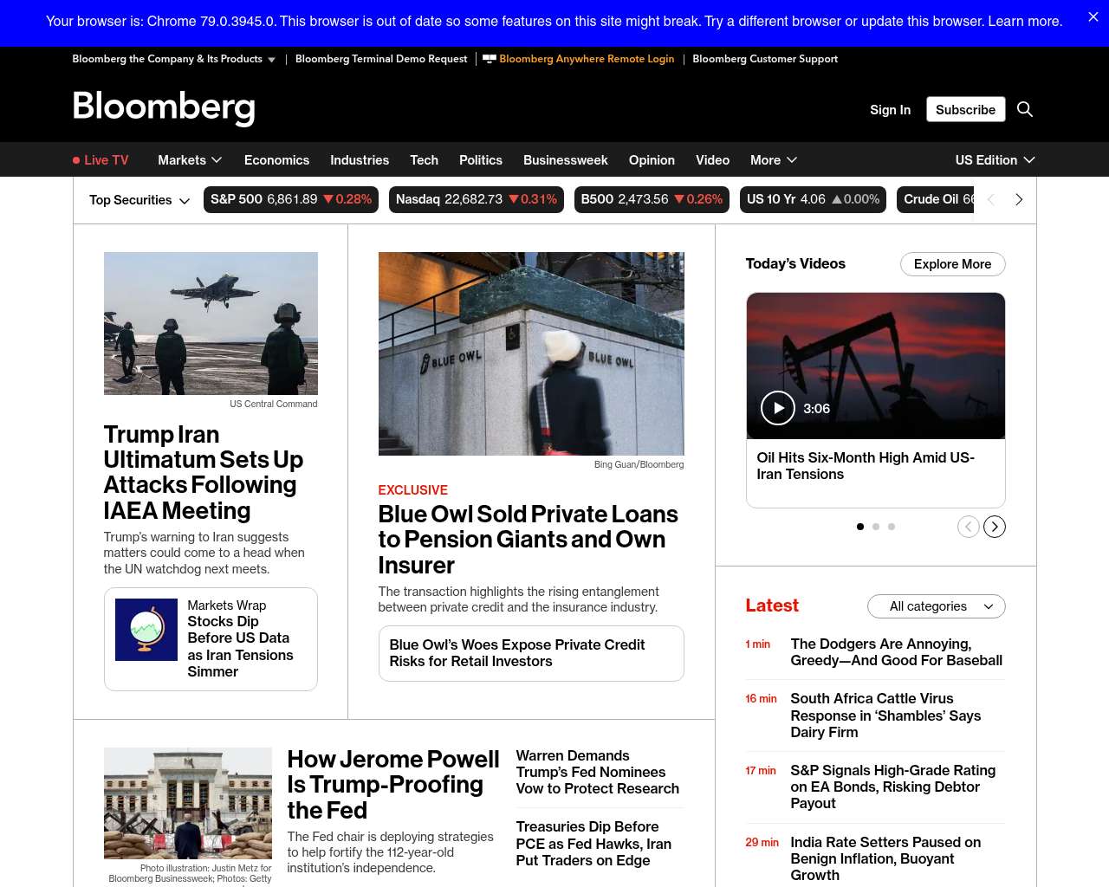
Task: Click the Bloomberg logo
Action: [164, 108]
